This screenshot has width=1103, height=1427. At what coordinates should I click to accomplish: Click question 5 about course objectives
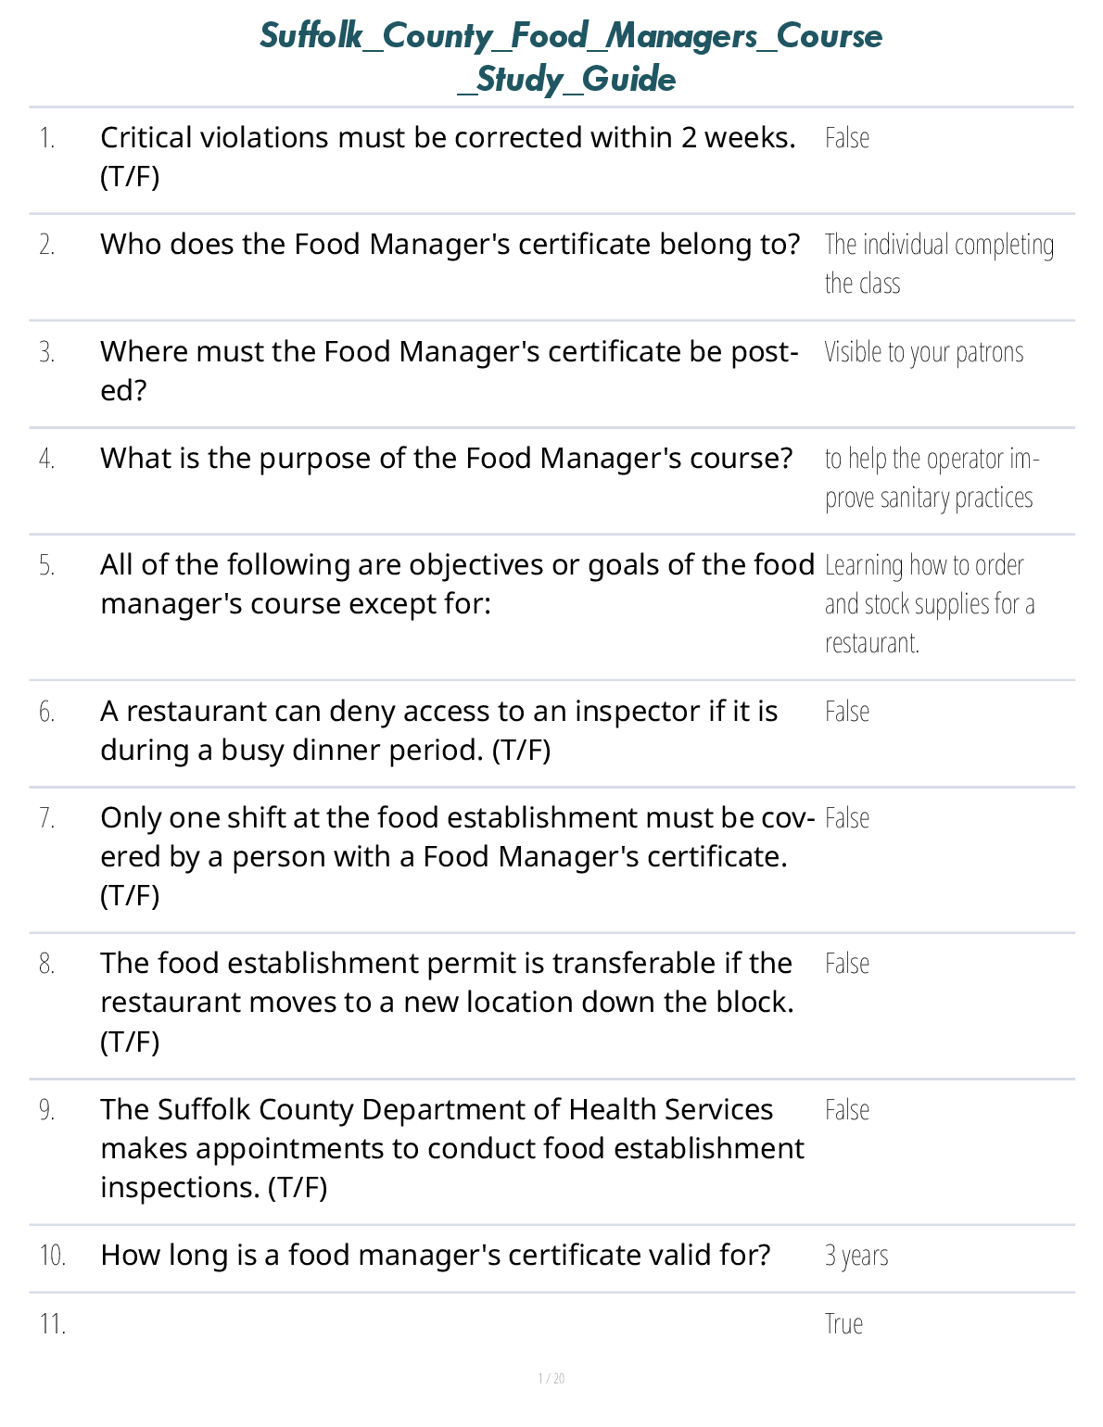click(x=456, y=584)
